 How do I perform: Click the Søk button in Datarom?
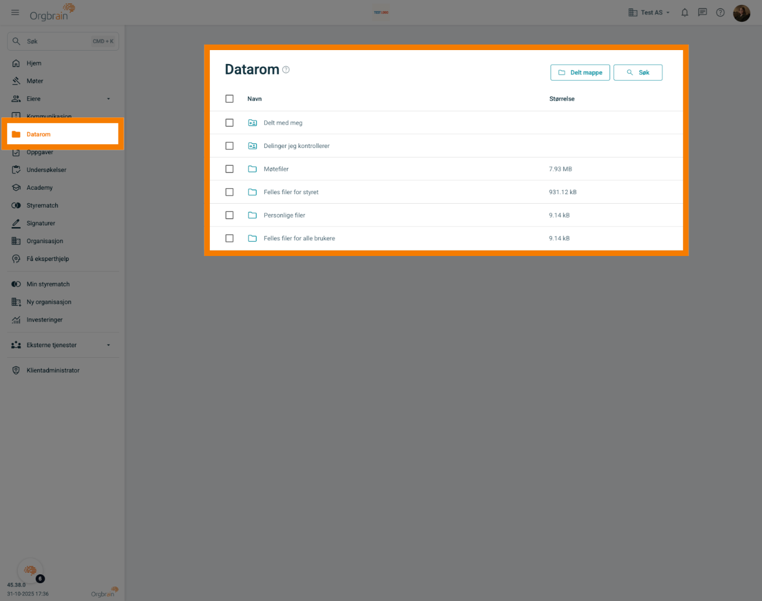(638, 72)
